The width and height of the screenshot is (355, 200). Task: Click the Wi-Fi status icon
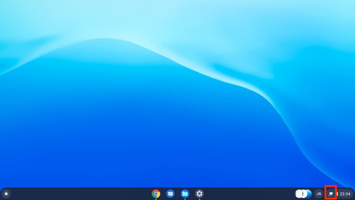[x=331, y=194]
